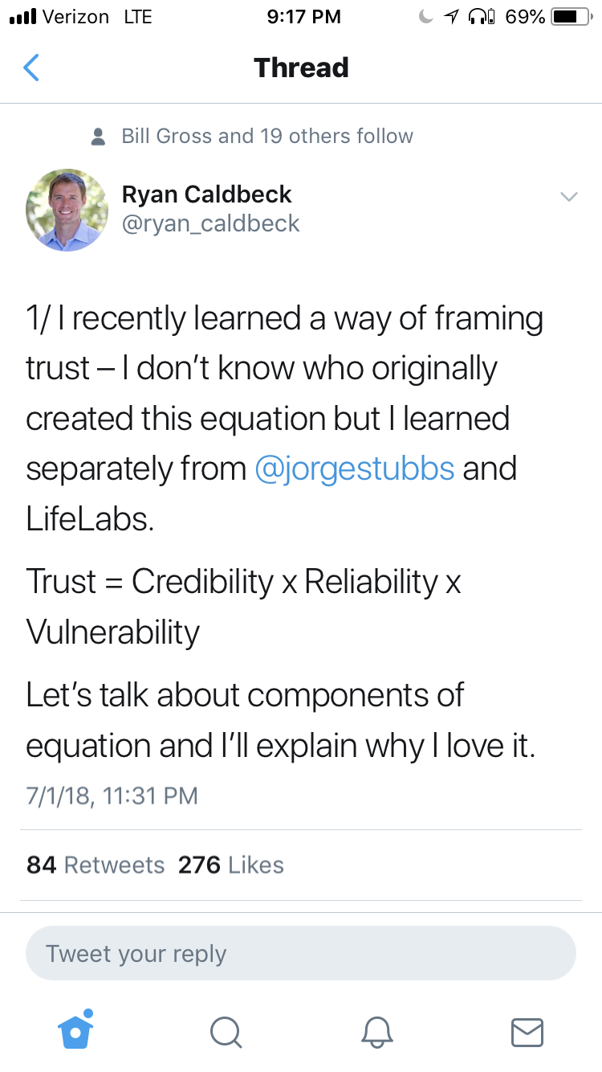Image resolution: width=602 pixels, height=1072 pixels.
Task: View the 84 Retweets list
Action: pyautogui.click(x=96, y=865)
